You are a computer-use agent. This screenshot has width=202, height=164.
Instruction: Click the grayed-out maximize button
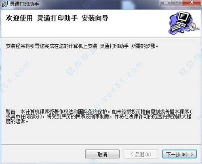click(x=177, y=3)
